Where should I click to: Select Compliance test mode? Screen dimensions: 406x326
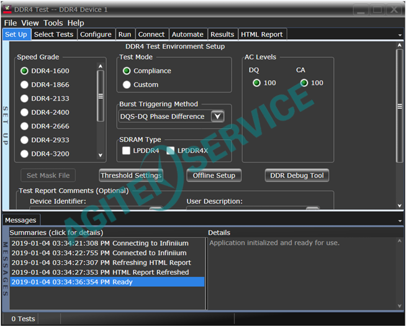tap(127, 71)
